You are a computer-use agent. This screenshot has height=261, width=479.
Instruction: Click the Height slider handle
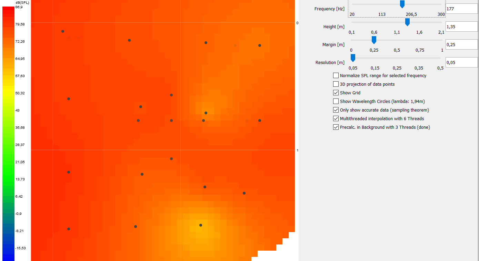click(407, 22)
